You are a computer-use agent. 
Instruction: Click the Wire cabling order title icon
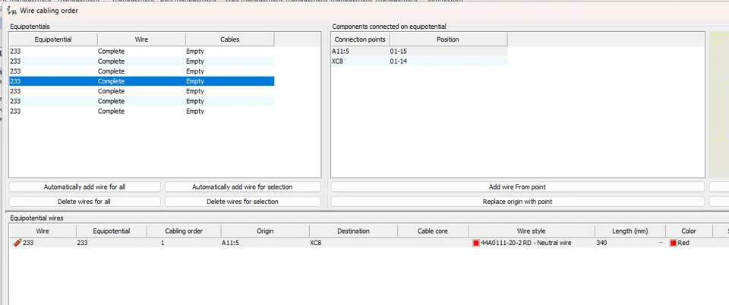coord(12,10)
